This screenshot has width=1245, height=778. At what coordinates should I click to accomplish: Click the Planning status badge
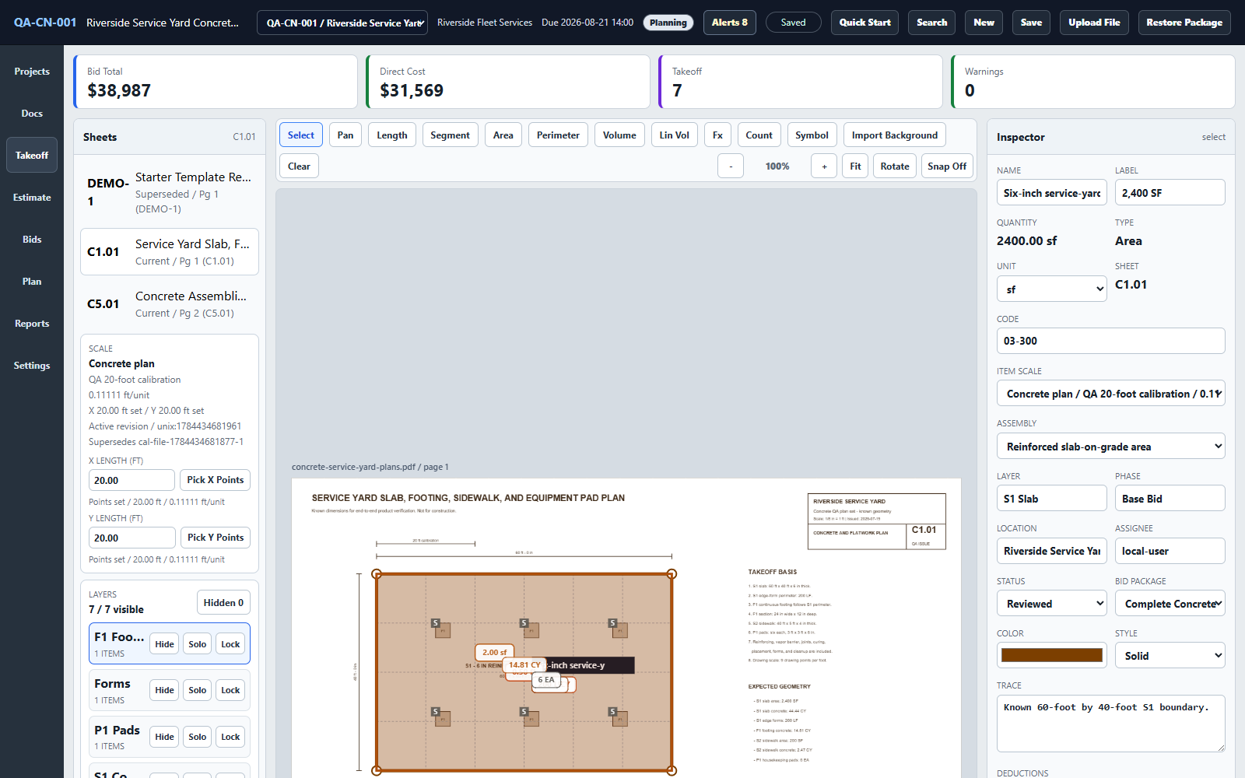pyautogui.click(x=668, y=23)
